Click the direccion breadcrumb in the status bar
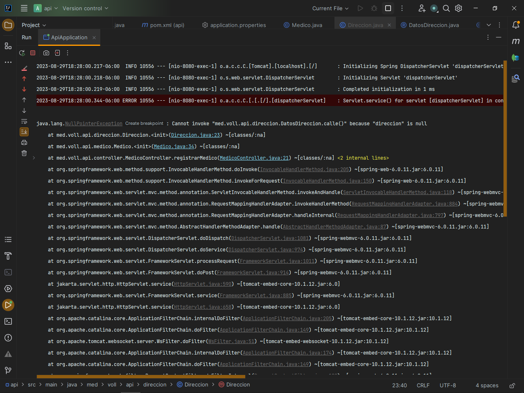 click(155, 385)
